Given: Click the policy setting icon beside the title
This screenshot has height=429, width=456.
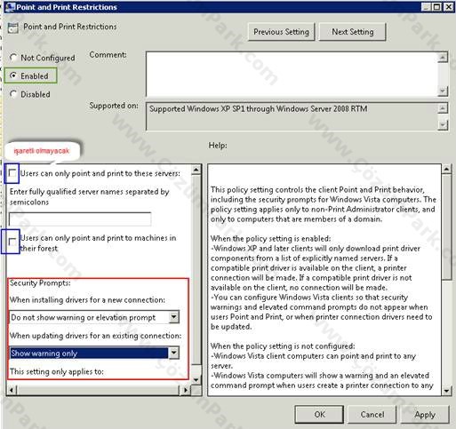Looking at the screenshot, I should pos(12,28).
